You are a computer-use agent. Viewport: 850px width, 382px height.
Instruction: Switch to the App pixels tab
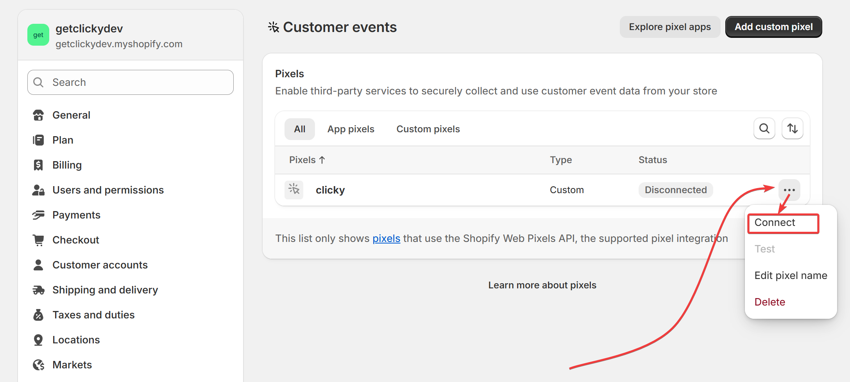351,129
